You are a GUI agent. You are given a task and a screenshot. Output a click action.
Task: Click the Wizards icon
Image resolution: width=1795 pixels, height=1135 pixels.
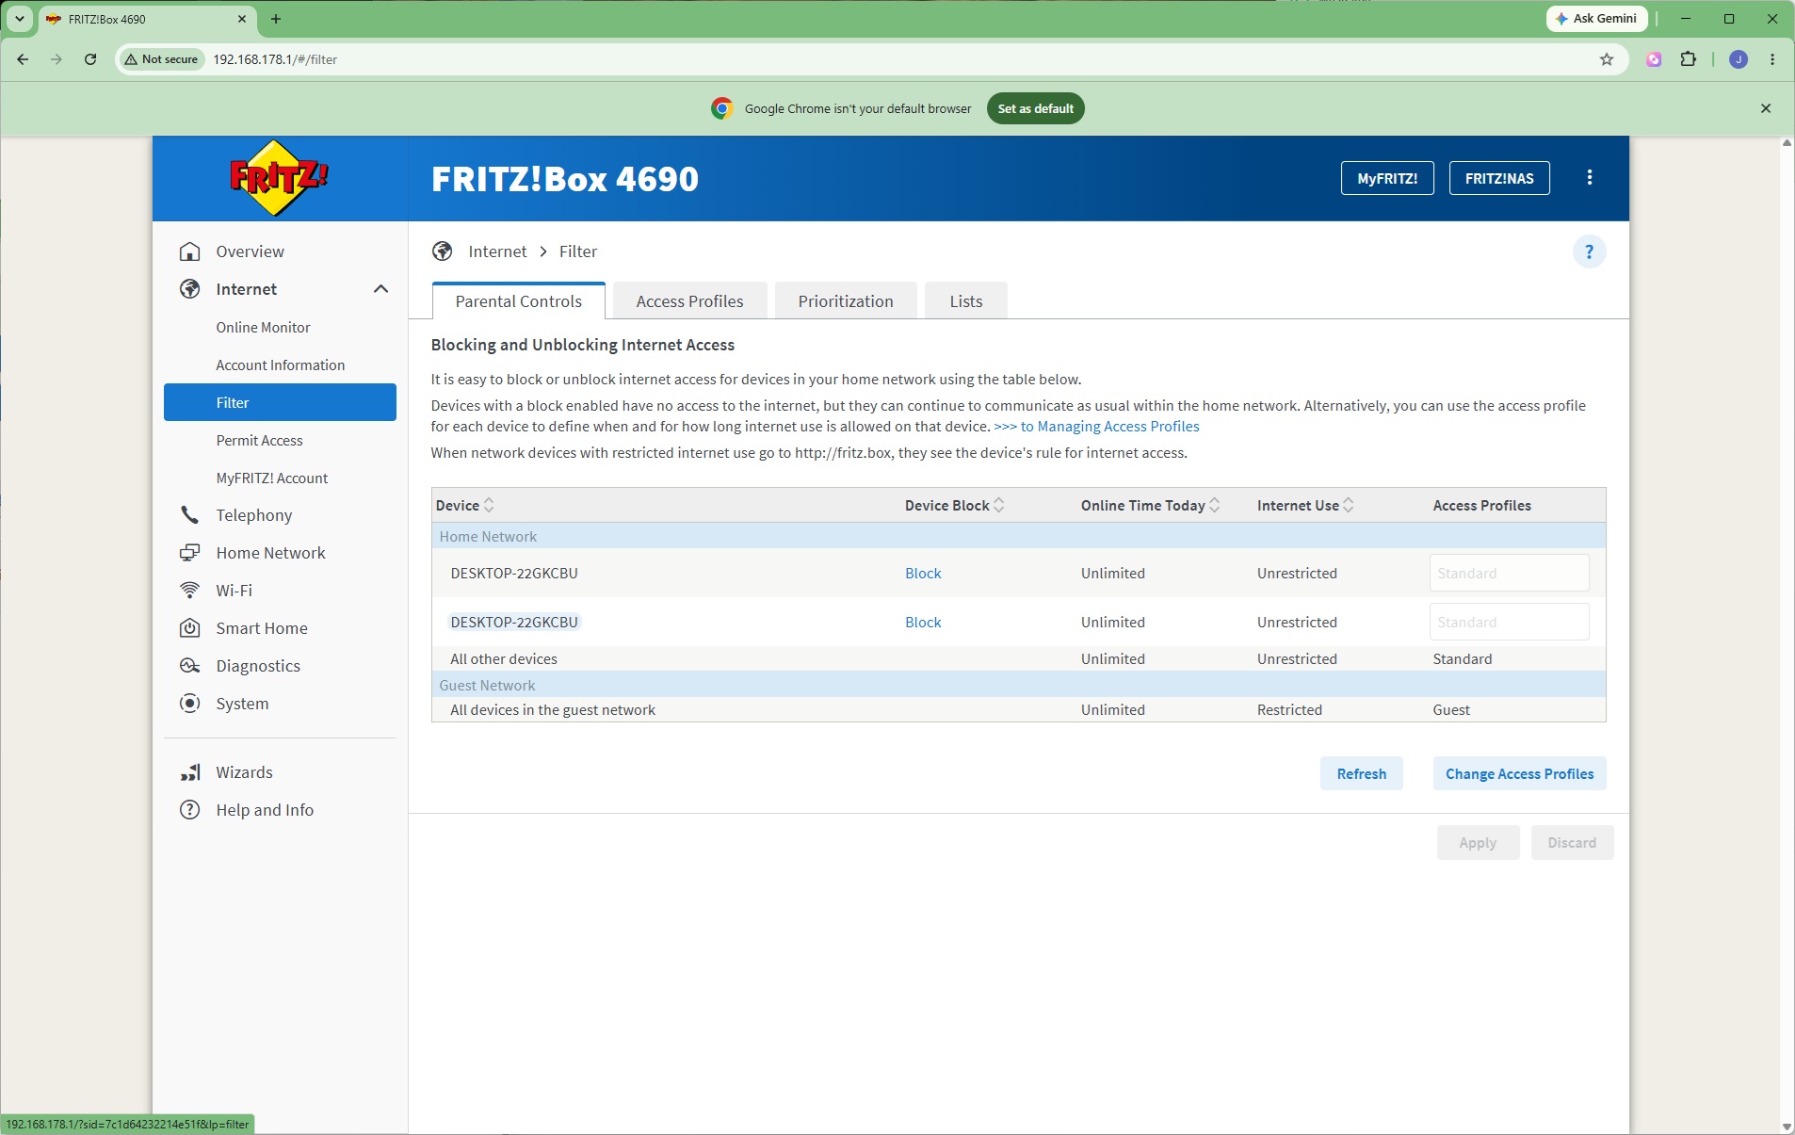[190, 772]
